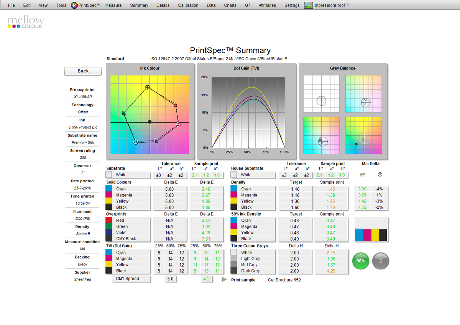460x325 pixels.
Task: Open the File menu
Action: (x=11, y=5)
